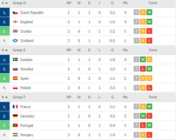Screen dimensions: 176x140
Task: Click Sweden's green W form badge
Action: 143,59
